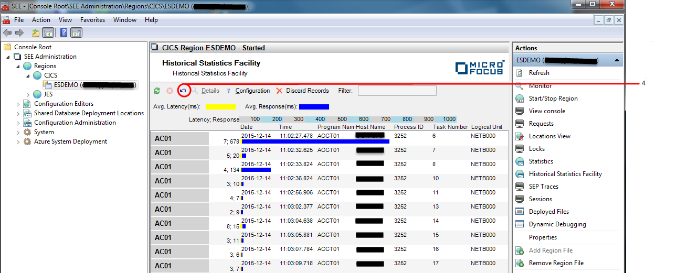Collapse the CICS tree node arrow
The width and height of the screenshot is (677, 273).
[x=28, y=75]
